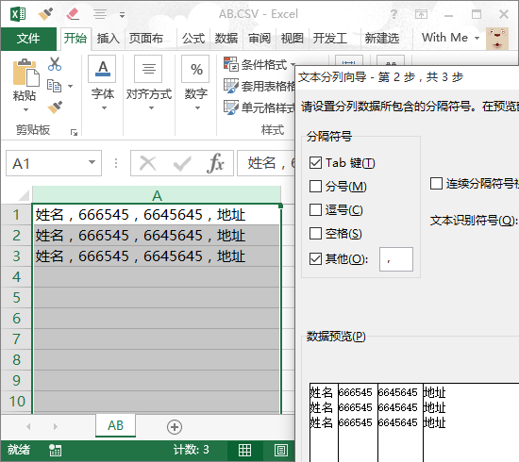This screenshot has width=519, height=462.
Task: Click the user avatar picture
Action: [x=497, y=39]
